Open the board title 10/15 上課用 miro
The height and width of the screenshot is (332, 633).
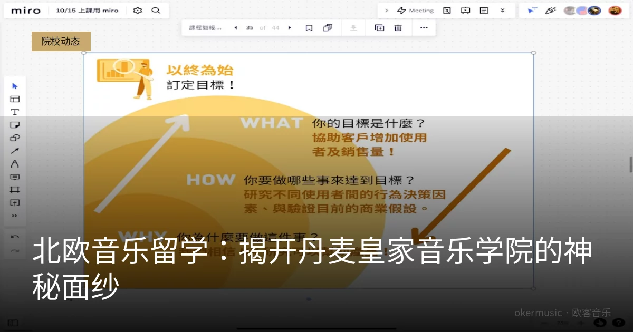[87, 11]
